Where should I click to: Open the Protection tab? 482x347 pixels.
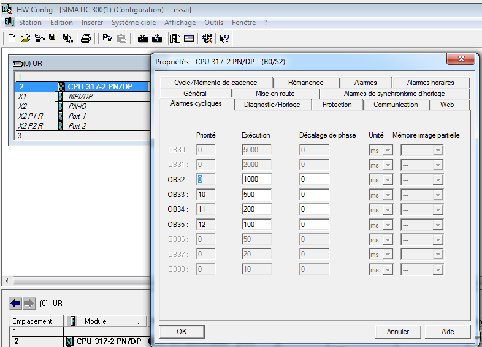[337, 105]
